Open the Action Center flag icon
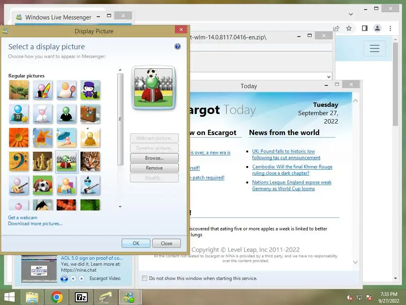406x305 pixels. (369, 297)
